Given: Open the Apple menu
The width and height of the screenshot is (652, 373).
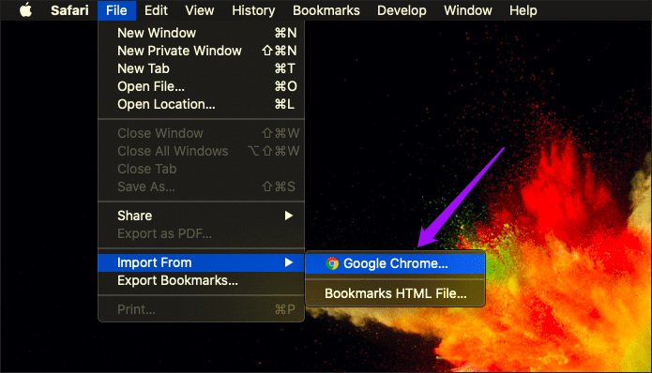Looking at the screenshot, I should point(25,10).
